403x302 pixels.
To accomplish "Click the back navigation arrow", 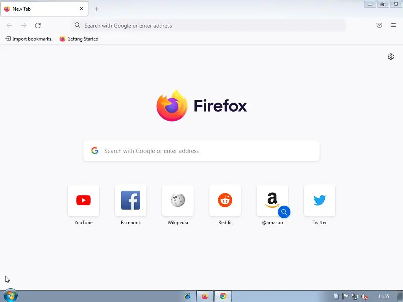I will (9, 26).
